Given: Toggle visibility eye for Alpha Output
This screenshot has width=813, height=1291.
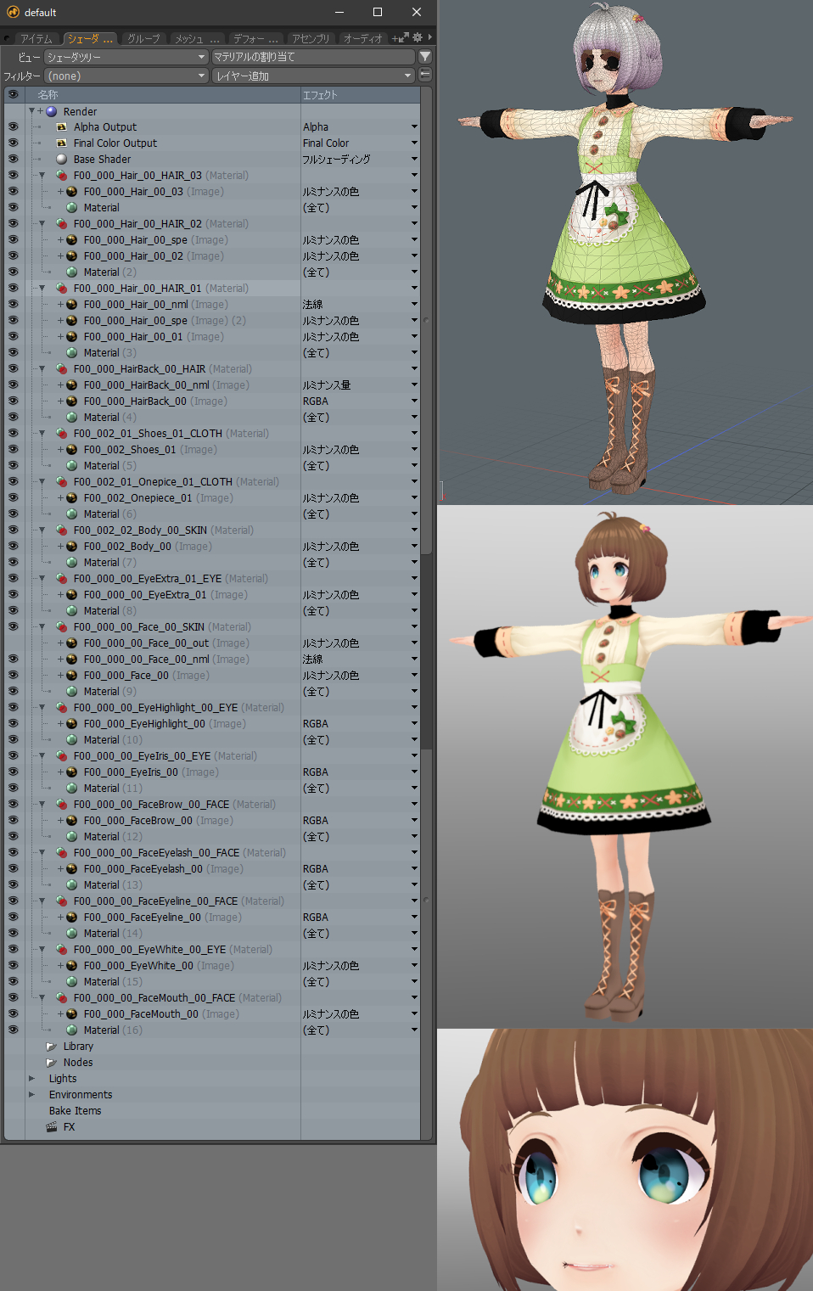Looking at the screenshot, I should (13, 127).
